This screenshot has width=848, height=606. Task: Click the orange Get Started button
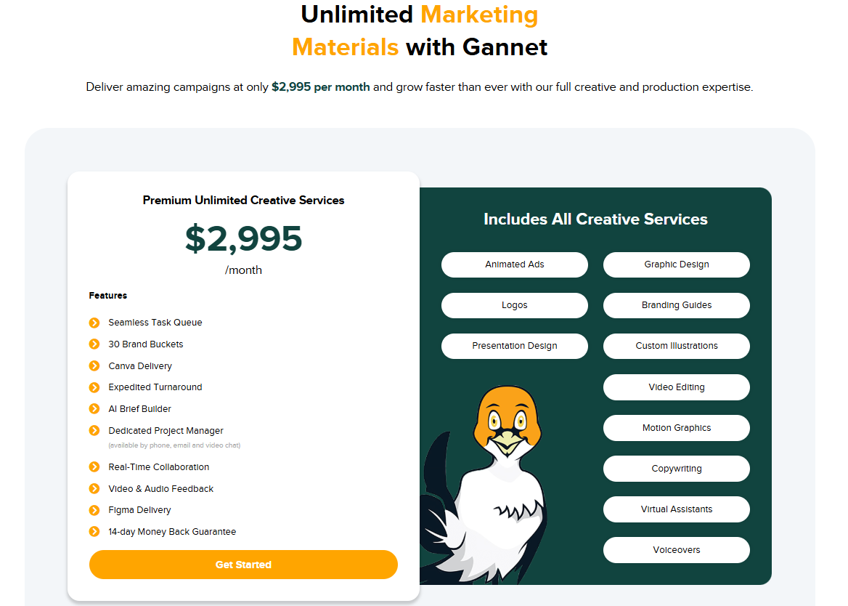(243, 565)
